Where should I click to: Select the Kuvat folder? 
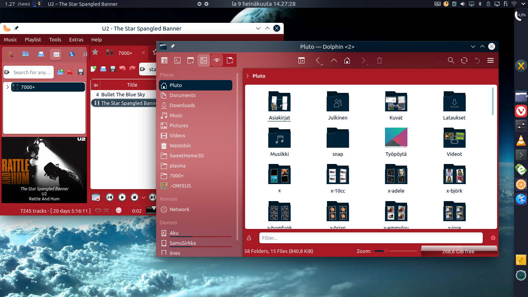pyautogui.click(x=396, y=106)
